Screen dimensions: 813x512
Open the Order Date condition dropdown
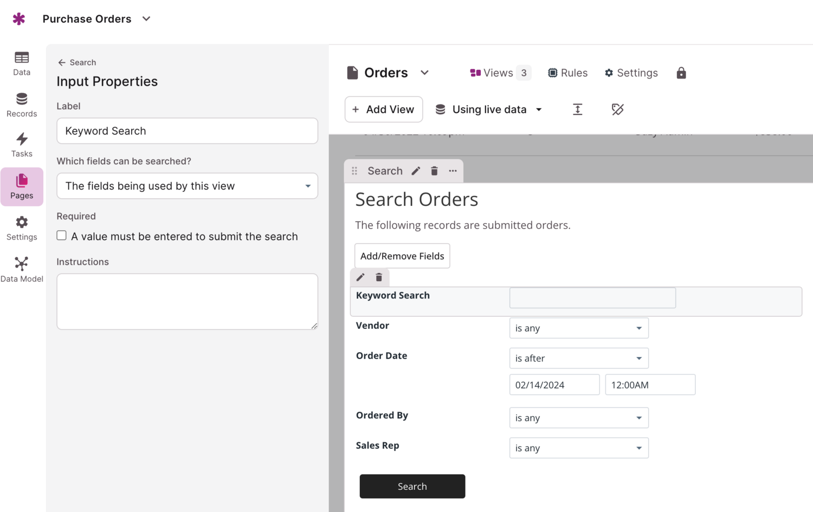click(x=578, y=358)
